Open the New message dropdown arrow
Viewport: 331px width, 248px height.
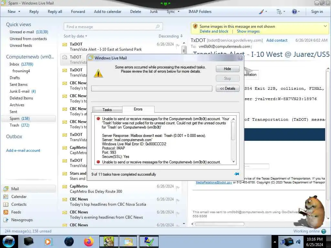(19, 12)
